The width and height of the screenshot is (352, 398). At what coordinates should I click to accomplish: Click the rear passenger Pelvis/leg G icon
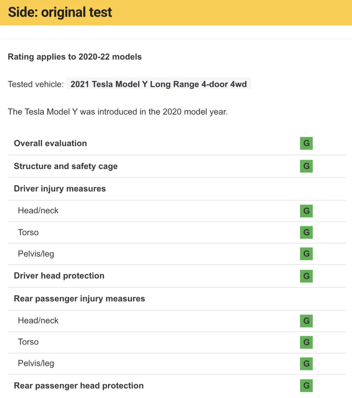tap(306, 364)
